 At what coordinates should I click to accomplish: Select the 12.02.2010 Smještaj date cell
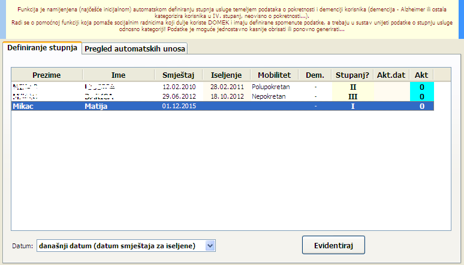(x=177, y=87)
